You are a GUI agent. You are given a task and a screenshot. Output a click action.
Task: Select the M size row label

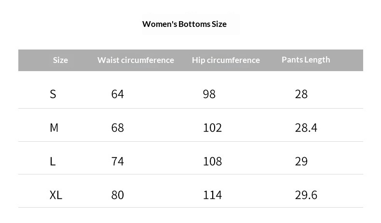(54, 128)
